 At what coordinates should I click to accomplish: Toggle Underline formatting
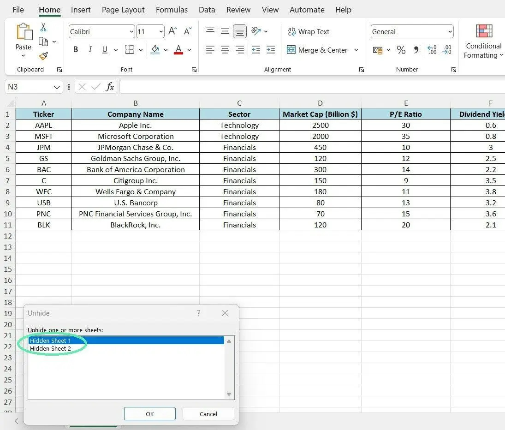click(105, 50)
